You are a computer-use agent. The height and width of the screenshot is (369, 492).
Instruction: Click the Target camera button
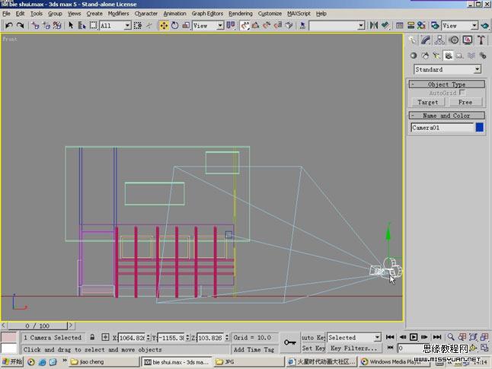tap(428, 102)
